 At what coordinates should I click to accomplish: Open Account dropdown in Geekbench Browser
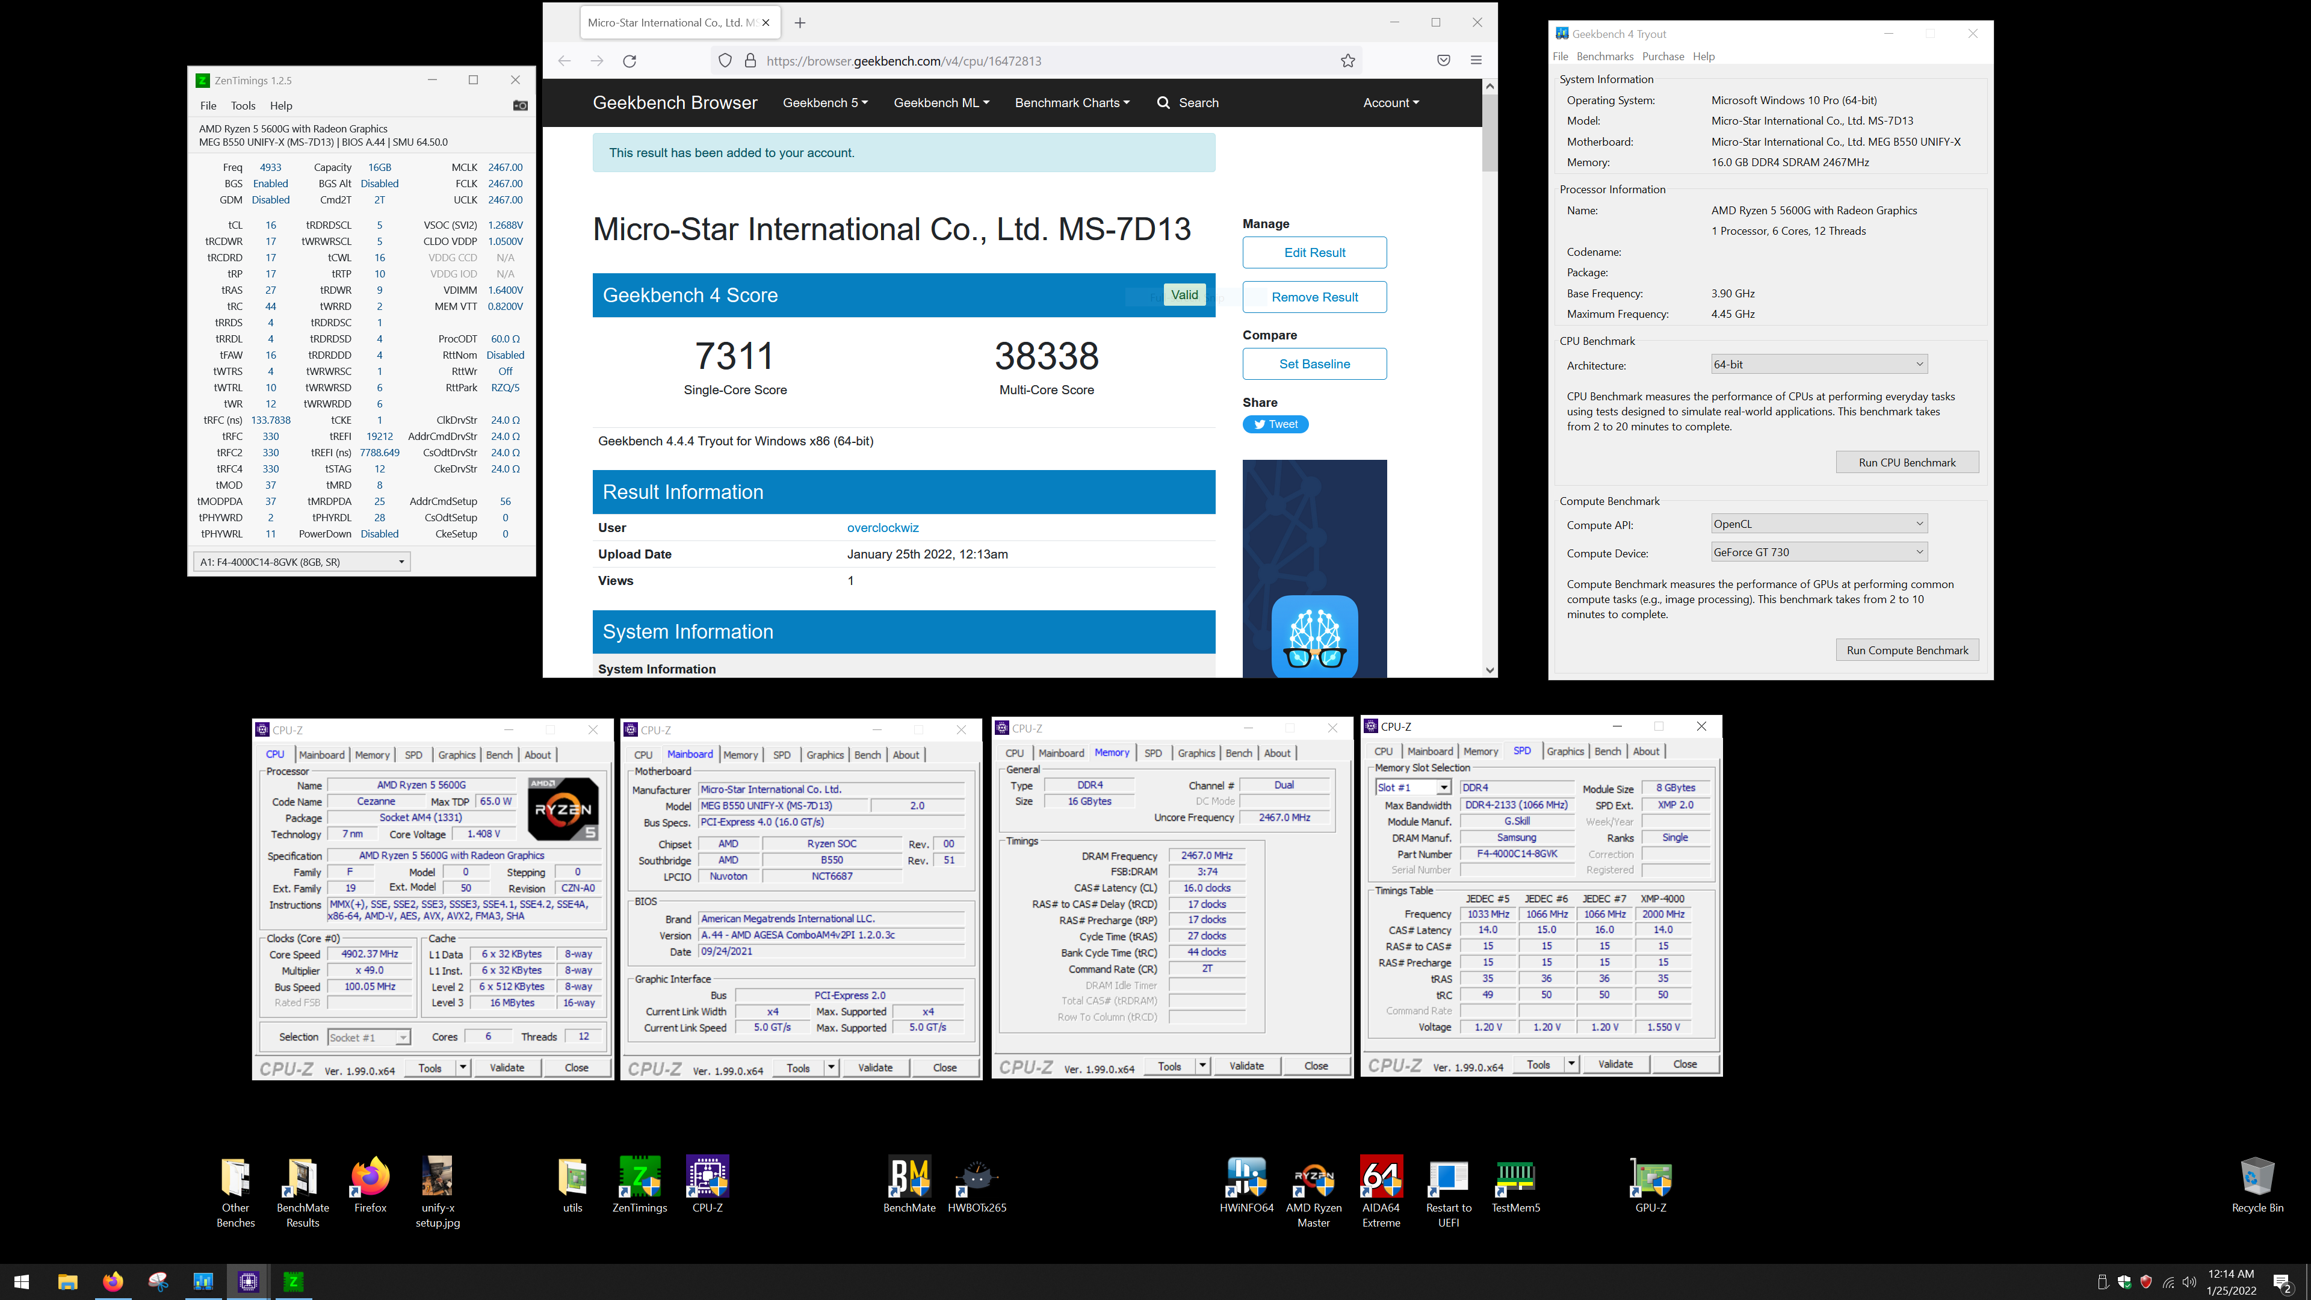pos(1391,102)
